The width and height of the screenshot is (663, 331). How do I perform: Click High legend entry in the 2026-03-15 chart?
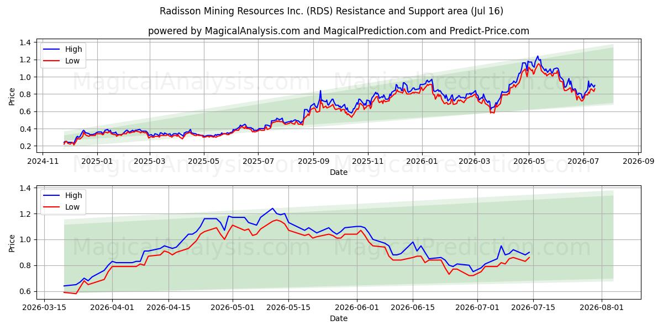click(62, 195)
